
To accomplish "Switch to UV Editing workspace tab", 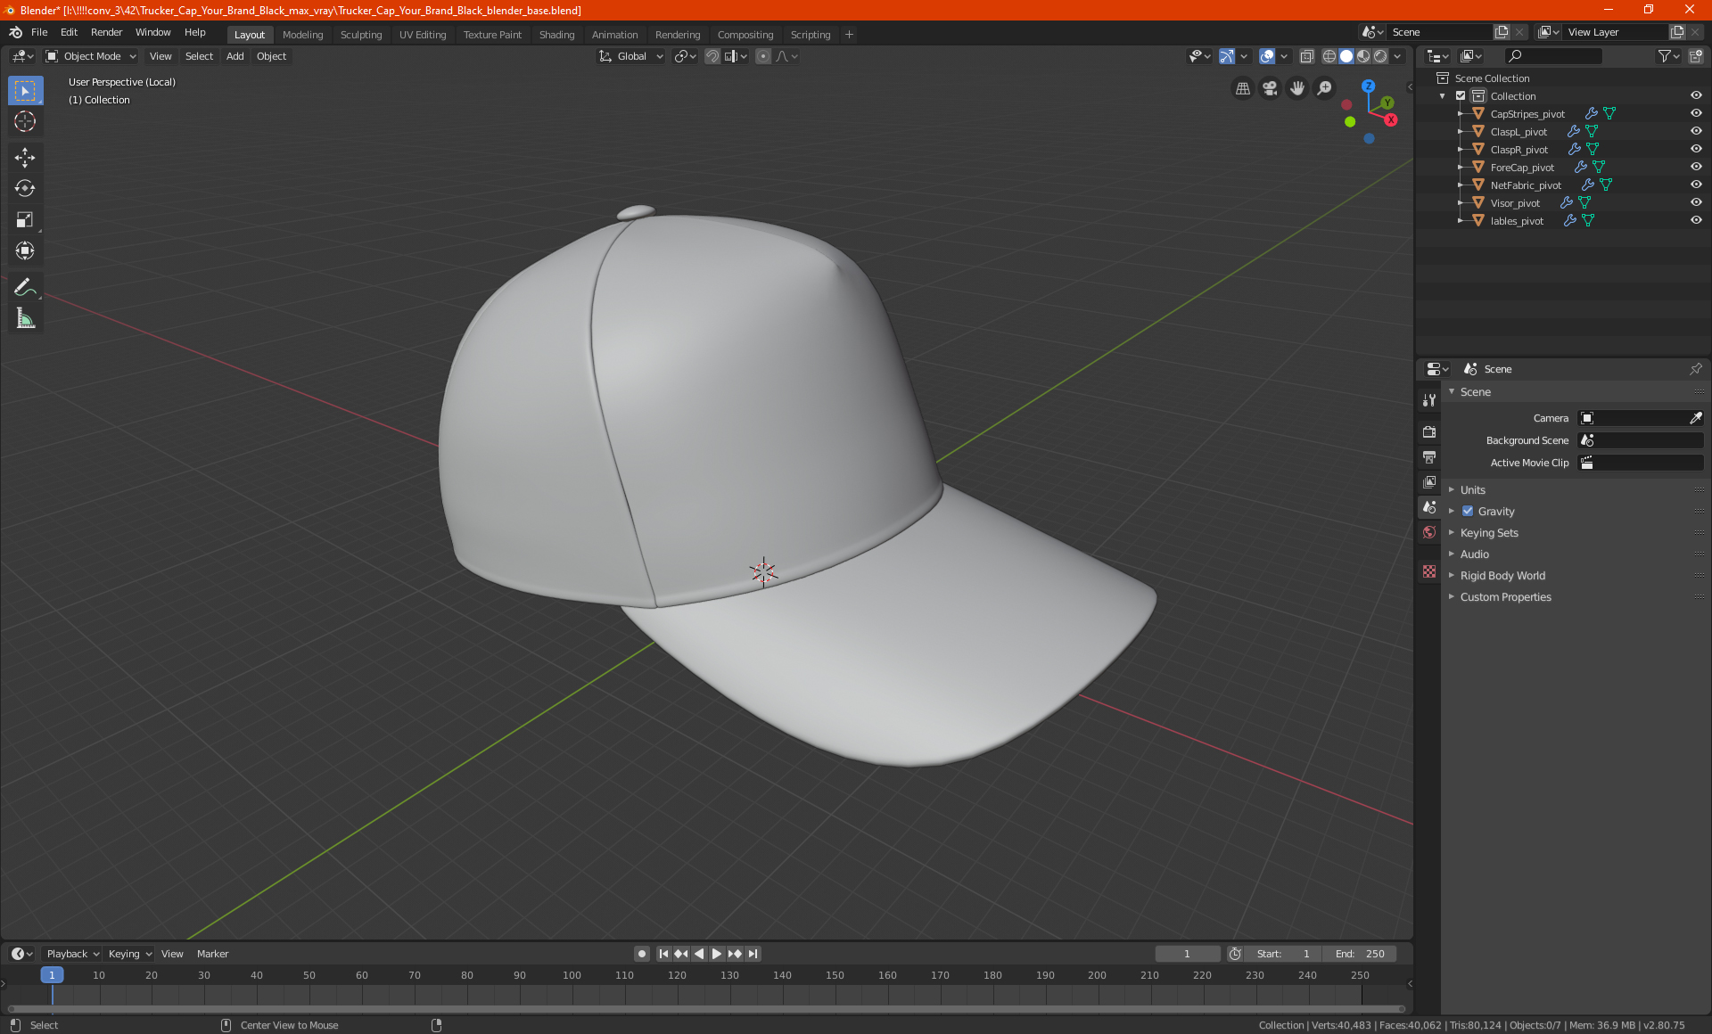I will pos(423,35).
